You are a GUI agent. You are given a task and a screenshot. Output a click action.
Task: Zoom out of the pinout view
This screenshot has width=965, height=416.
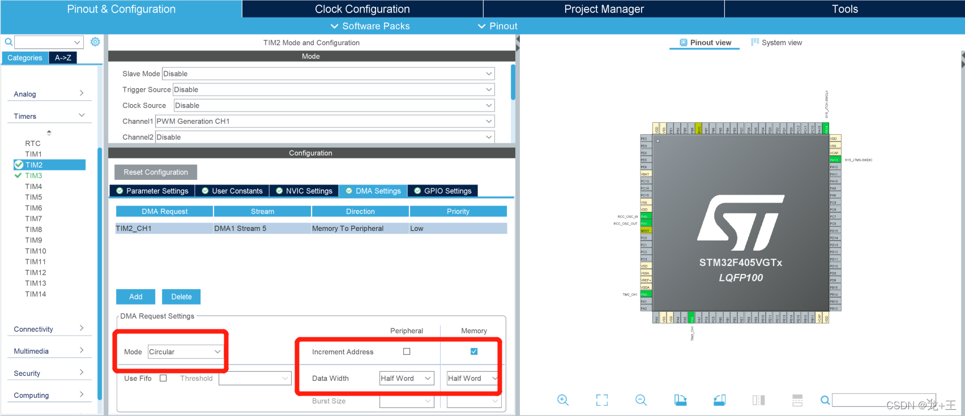[641, 400]
